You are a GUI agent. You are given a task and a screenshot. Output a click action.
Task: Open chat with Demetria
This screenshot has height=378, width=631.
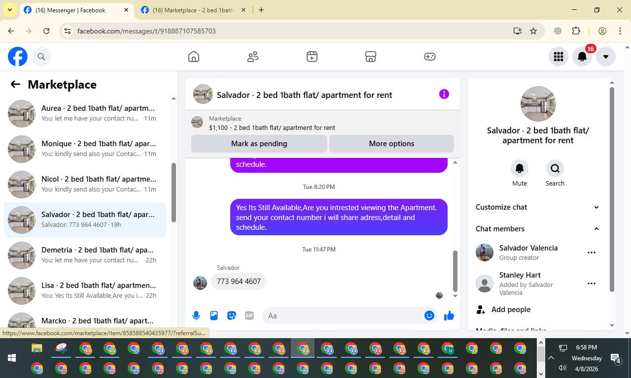[85, 255]
